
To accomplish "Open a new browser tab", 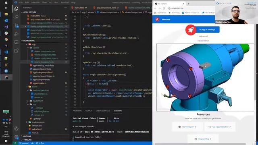I will click(189, 4).
